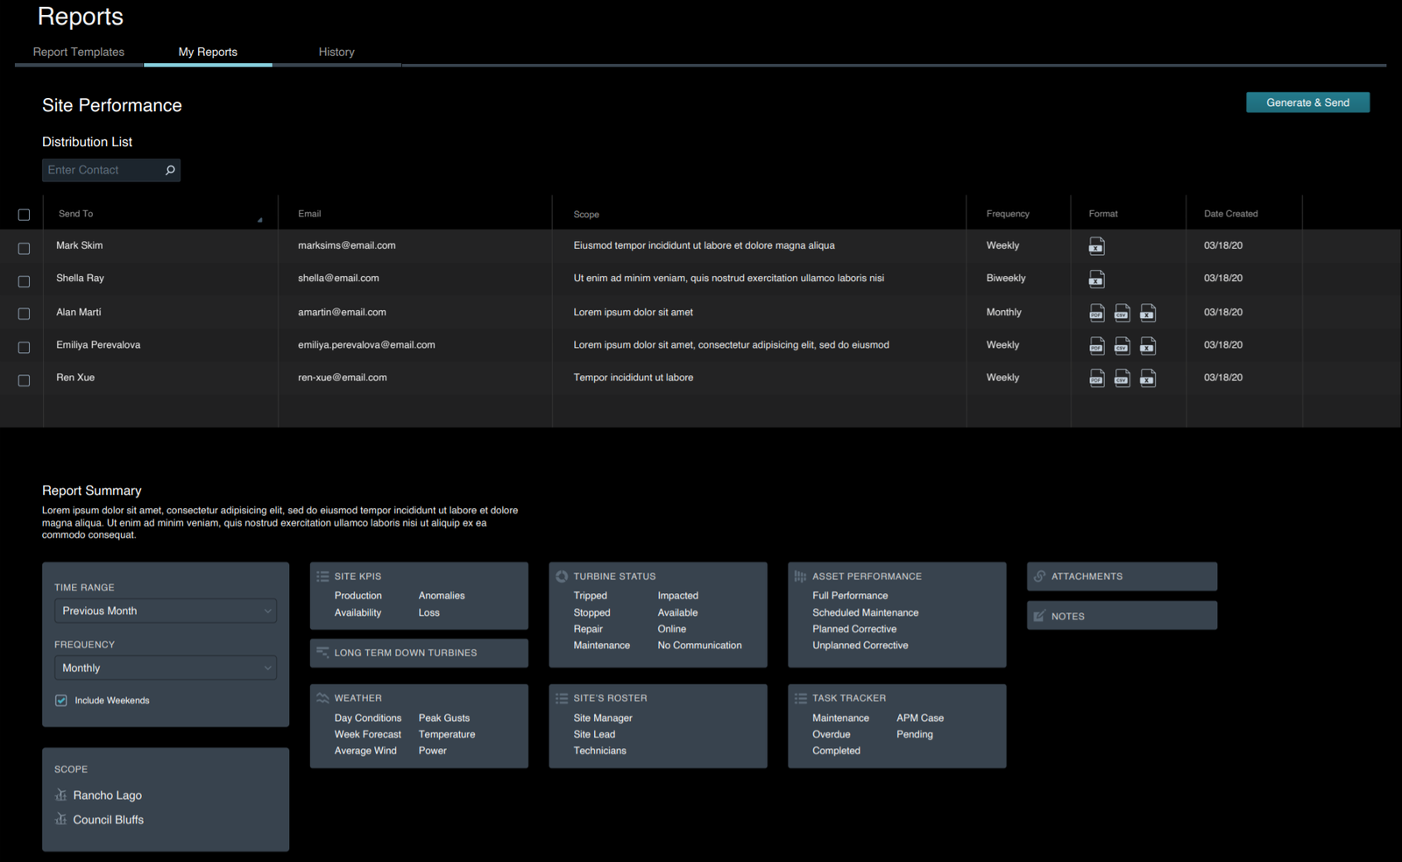Switch to the History tab

tap(336, 52)
